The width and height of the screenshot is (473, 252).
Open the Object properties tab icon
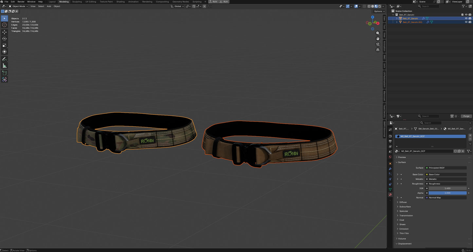[390, 164]
